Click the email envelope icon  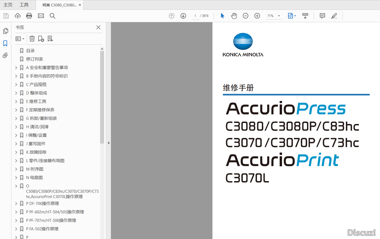(x=41, y=16)
